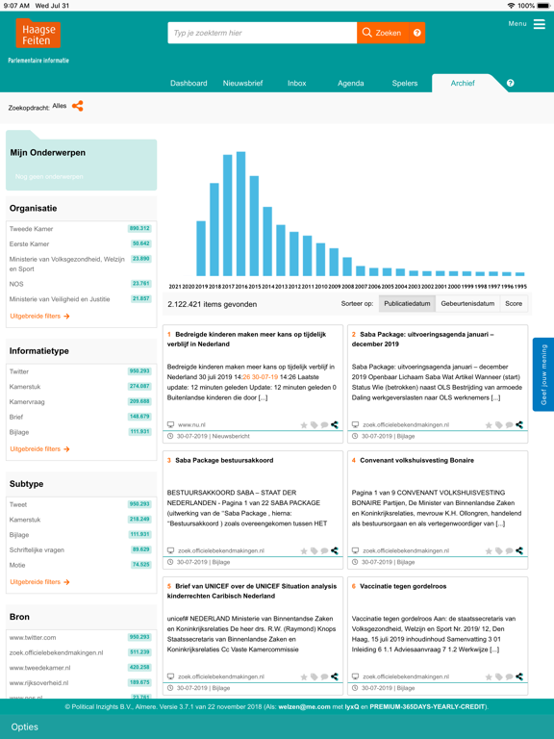Viewport: 554px width, 739px height.
Task: Click the Haagse Feiten logo
Action: coord(38,34)
